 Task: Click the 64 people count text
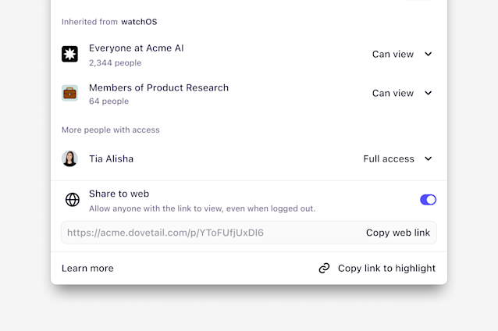[108, 101]
